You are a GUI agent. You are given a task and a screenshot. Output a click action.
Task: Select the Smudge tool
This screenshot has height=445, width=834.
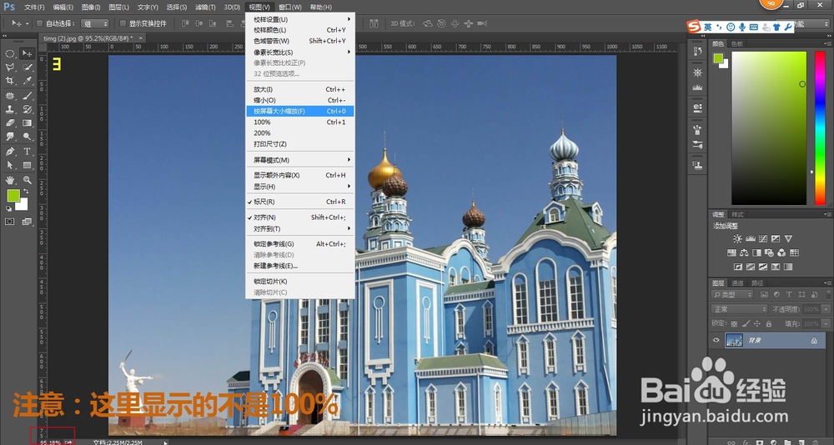tap(9, 137)
